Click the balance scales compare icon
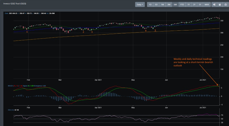The width and height of the screenshot is (229, 126). coord(226,4)
